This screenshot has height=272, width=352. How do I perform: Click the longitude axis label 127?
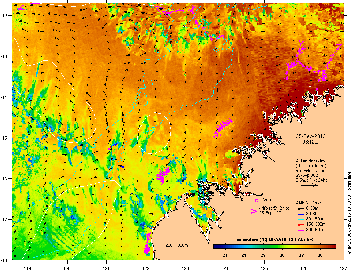344,268
